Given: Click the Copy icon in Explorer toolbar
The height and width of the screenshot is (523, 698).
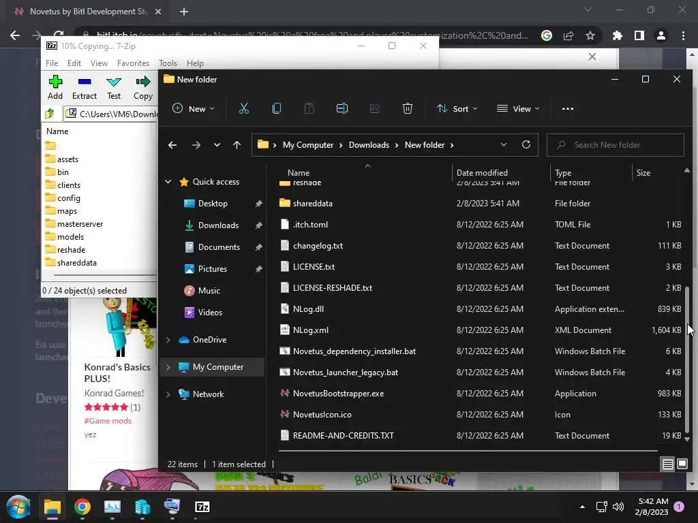Looking at the screenshot, I should click(277, 108).
